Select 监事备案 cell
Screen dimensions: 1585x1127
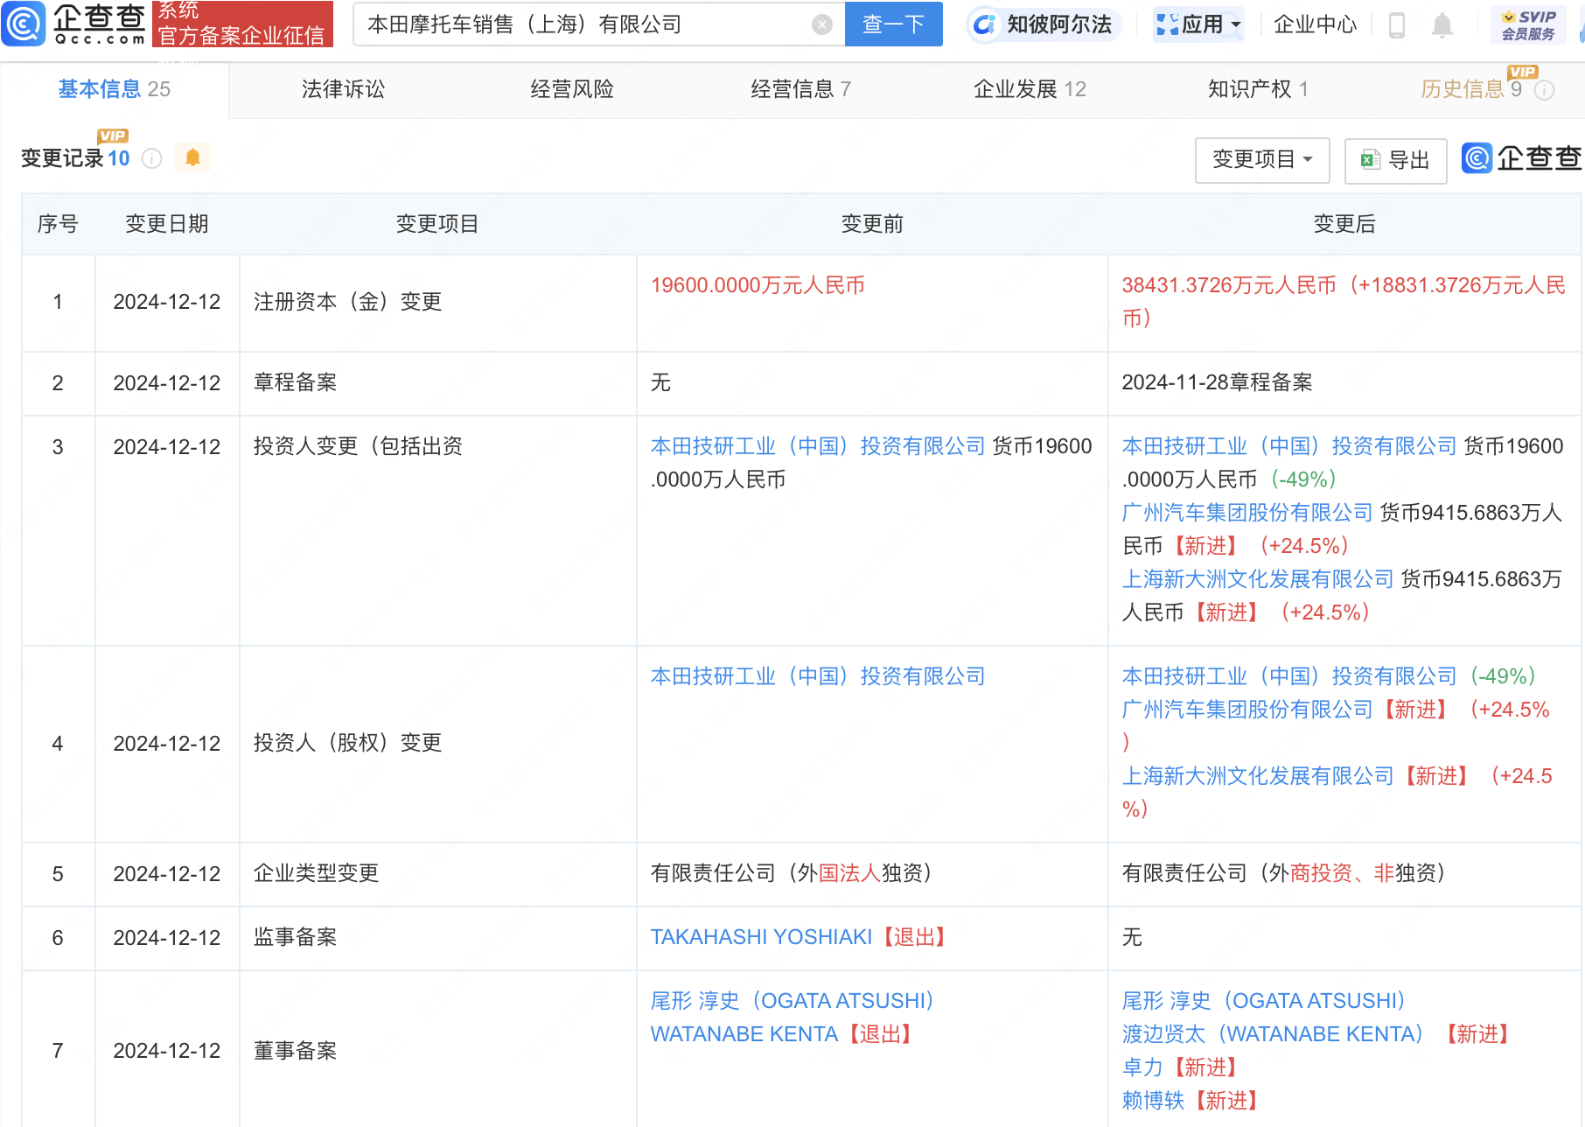pos(438,938)
